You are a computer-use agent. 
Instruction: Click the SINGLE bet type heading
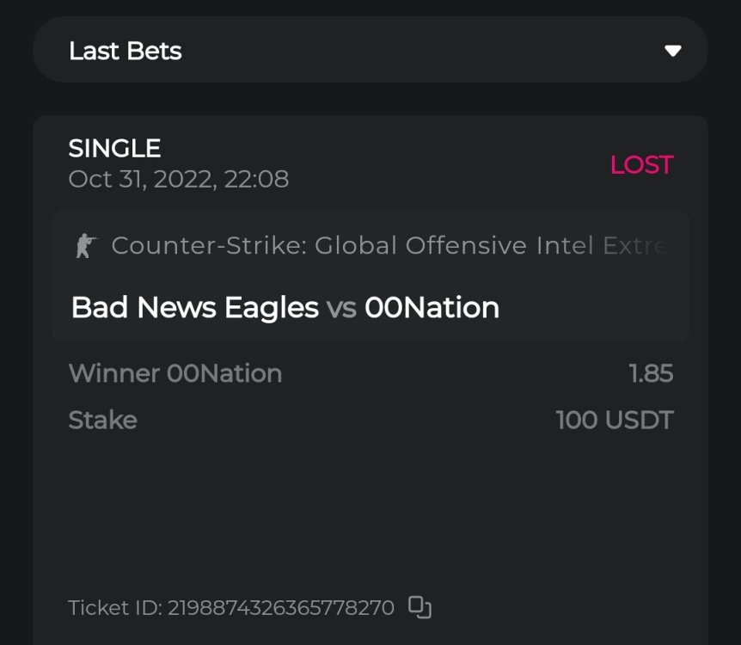tap(114, 148)
